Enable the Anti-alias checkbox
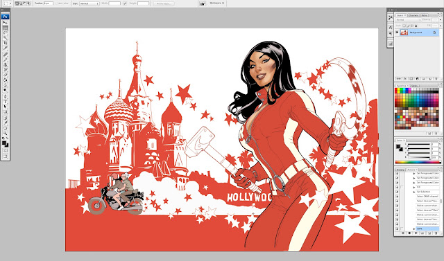444x261 pixels. click(57, 3)
